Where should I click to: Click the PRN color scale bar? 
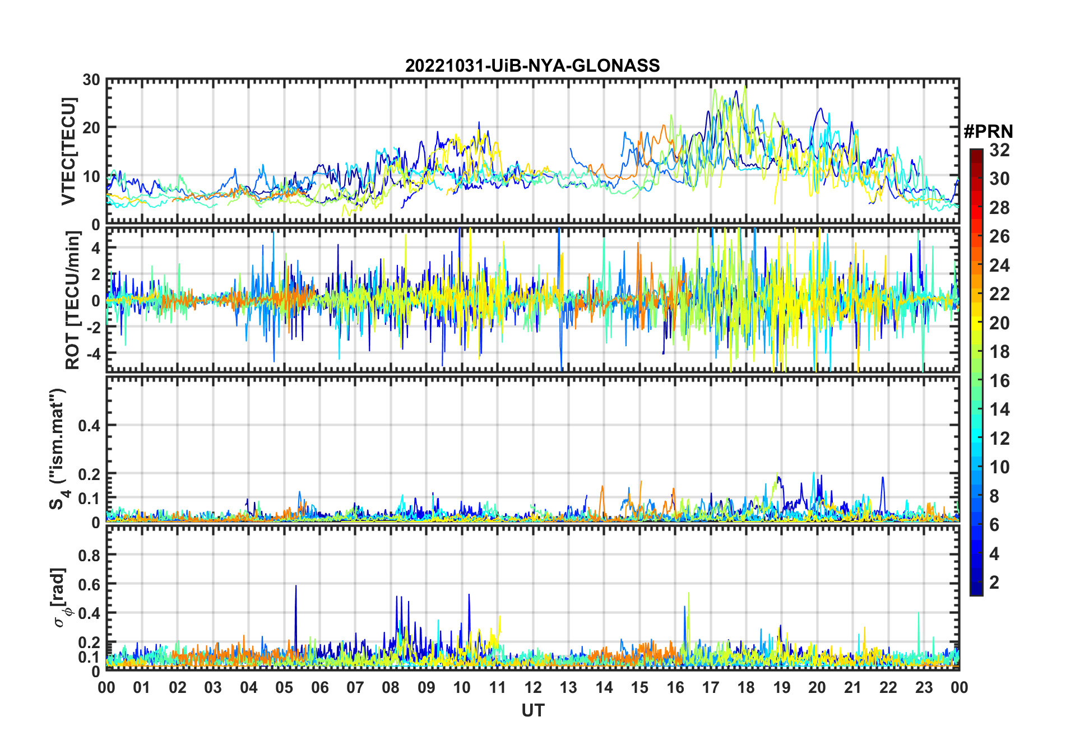point(976,372)
